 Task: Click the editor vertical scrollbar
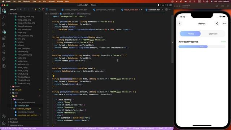[x=172, y=39]
